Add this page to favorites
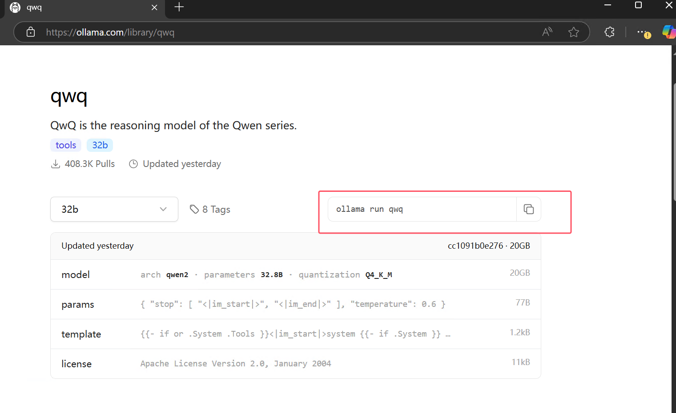This screenshot has width=676, height=413. (x=574, y=32)
